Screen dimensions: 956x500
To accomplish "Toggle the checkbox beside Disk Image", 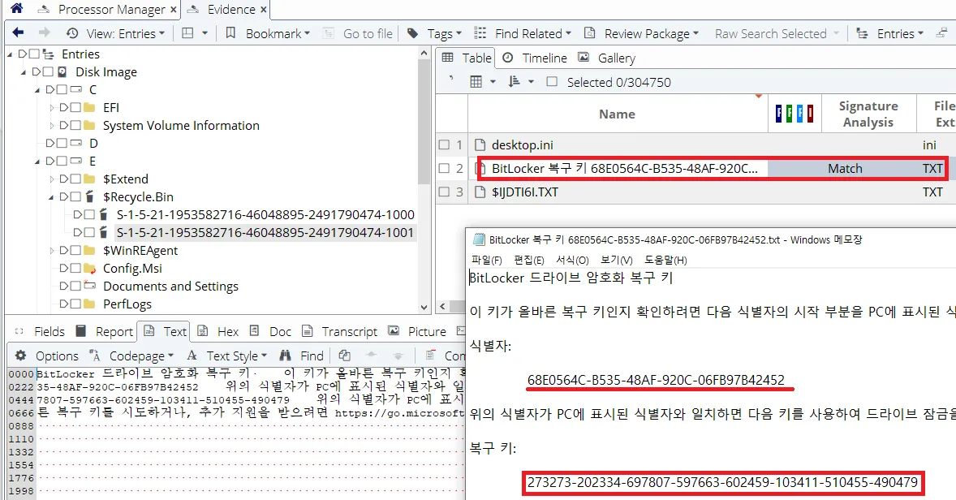I will pyautogui.click(x=49, y=72).
